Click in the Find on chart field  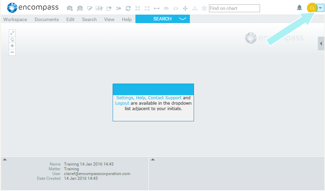pyautogui.click(x=234, y=8)
